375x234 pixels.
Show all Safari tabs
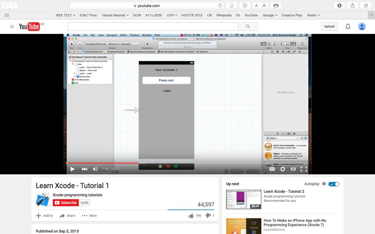366,5
